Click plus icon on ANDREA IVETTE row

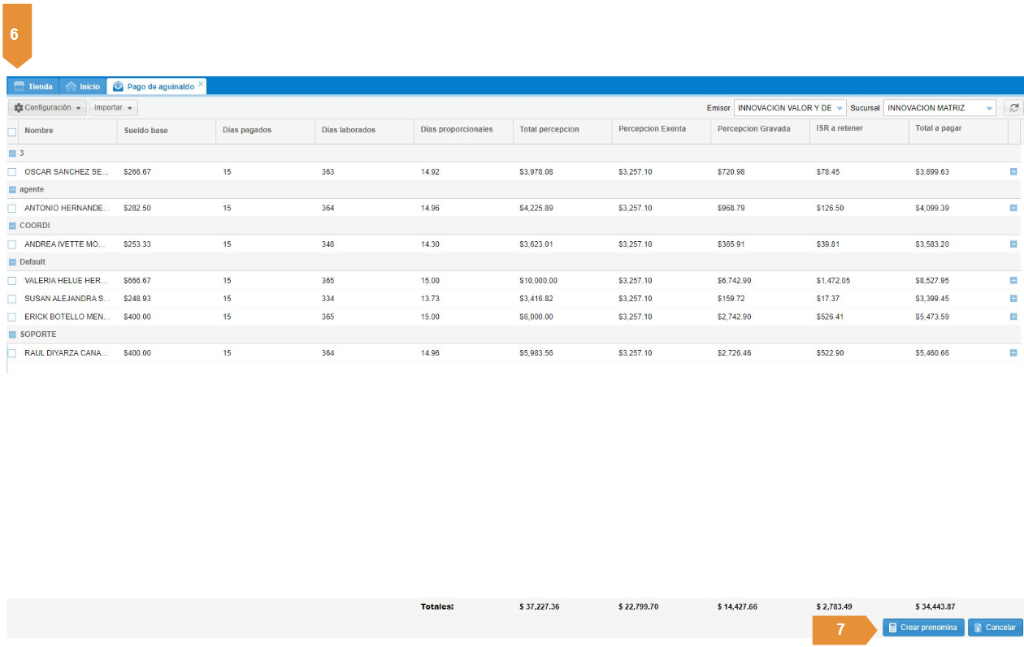[1013, 244]
